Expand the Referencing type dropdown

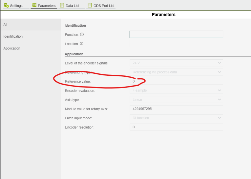176,72
